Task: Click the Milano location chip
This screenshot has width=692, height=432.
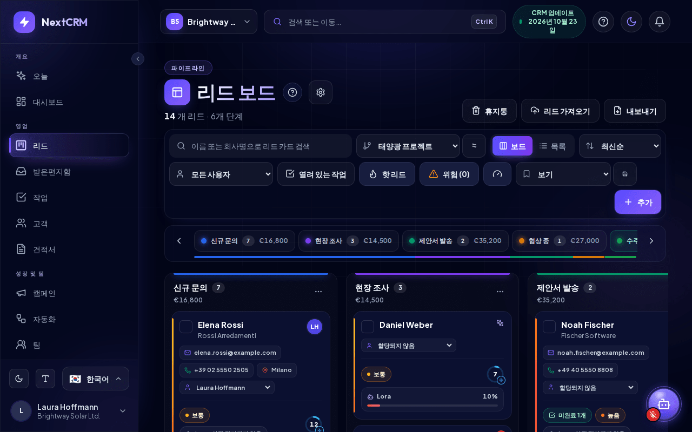Action: click(277, 370)
